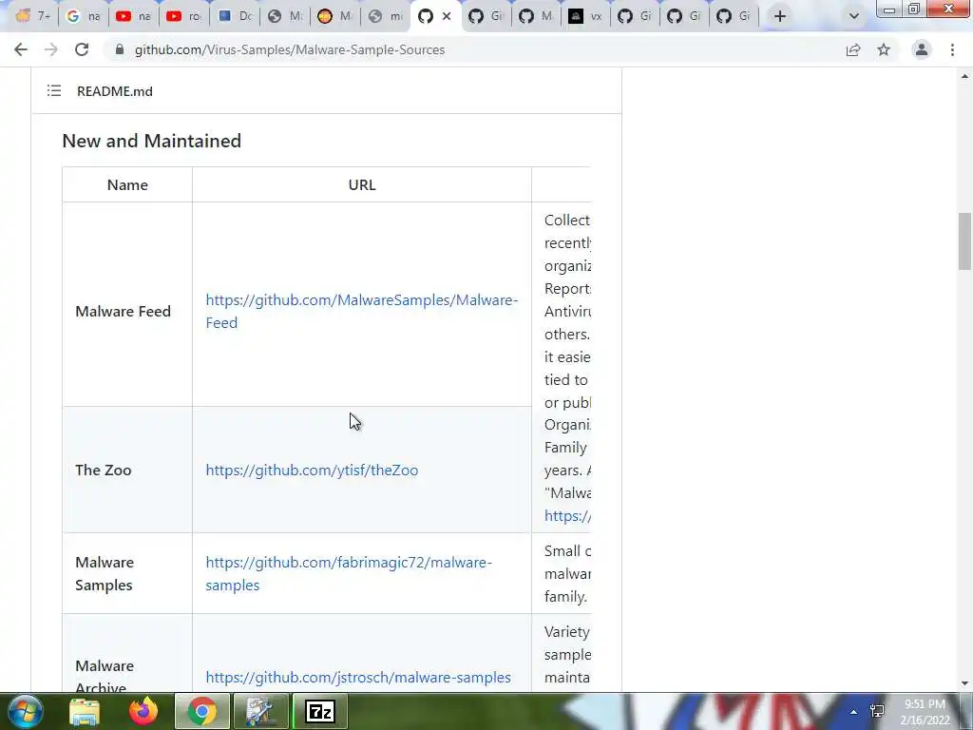Switch to the 'Dc' tab
This screenshot has width=973, height=730.
(x=235, y=16)
